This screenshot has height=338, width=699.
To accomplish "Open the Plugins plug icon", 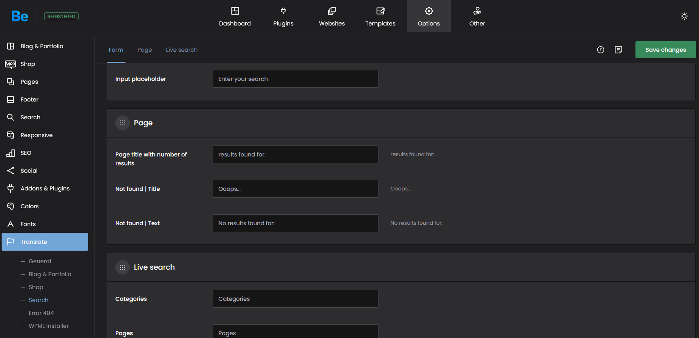I will (x=283, y=11).
